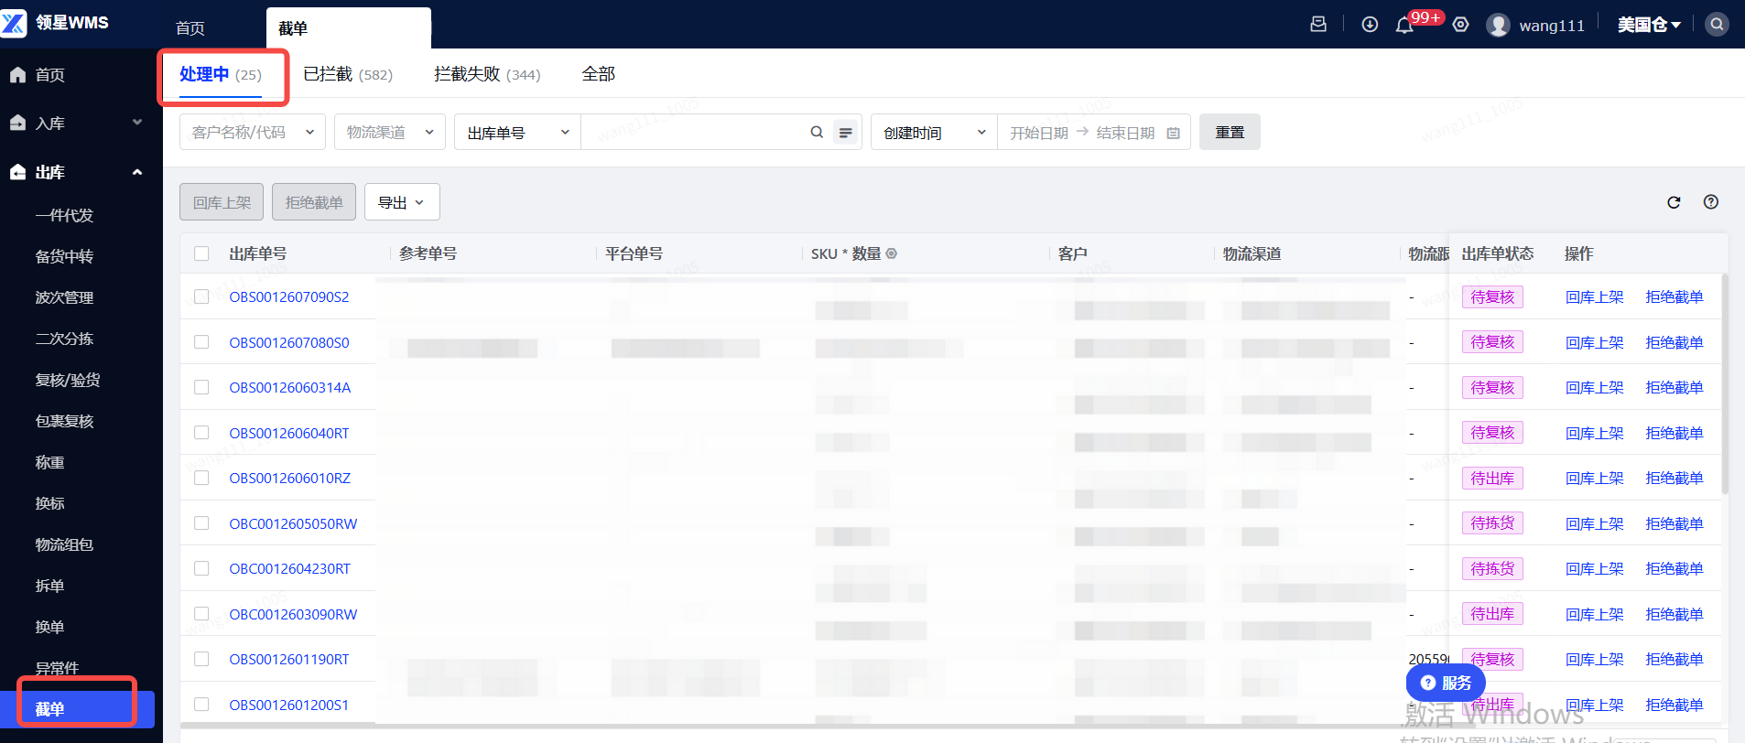
Task: Open the print/inbox icon in top bar
Action: [x=1318, y=25]
